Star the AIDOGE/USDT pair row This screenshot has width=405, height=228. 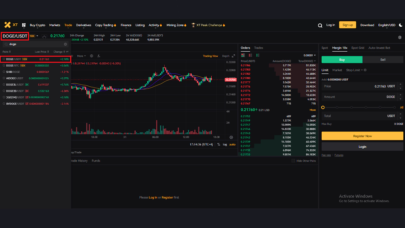click(4, 78)
